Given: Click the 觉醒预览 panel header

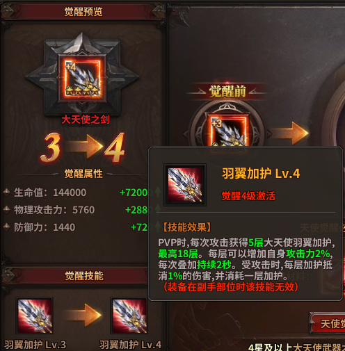Looking at the screenshot, I should click(x=83, y=11).
